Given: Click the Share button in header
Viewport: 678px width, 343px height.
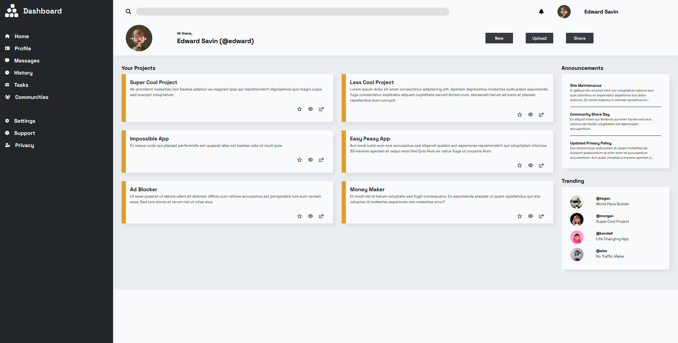Looking at the screenshot, I should (580, 38).
